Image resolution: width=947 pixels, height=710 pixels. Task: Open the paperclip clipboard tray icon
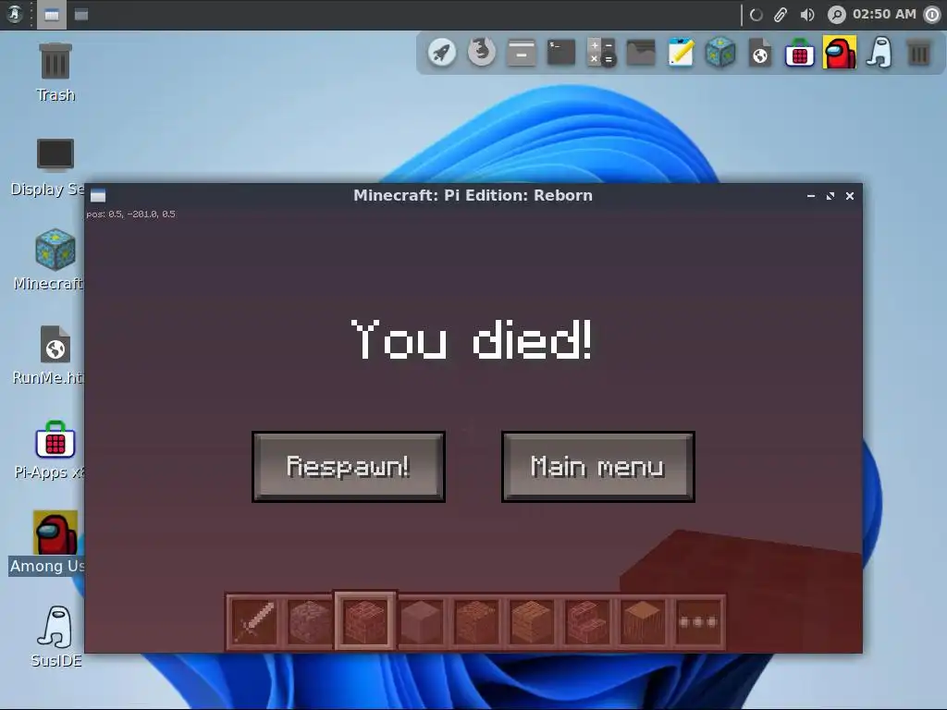[x=781, y=15]
